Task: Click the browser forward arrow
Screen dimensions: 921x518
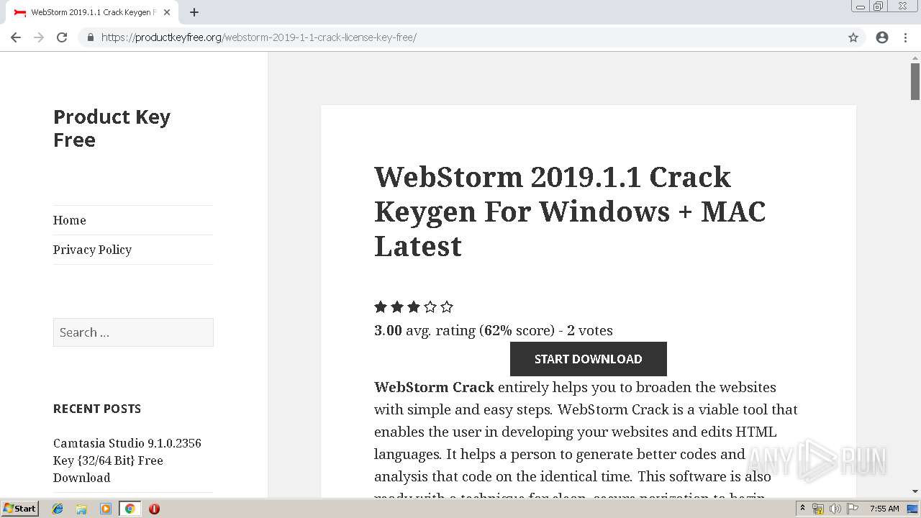Action: pyautogui.click(x=39, y=37)
